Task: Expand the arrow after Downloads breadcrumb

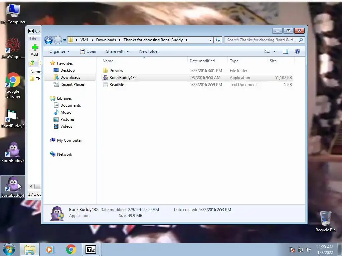Action: (120, 40)
